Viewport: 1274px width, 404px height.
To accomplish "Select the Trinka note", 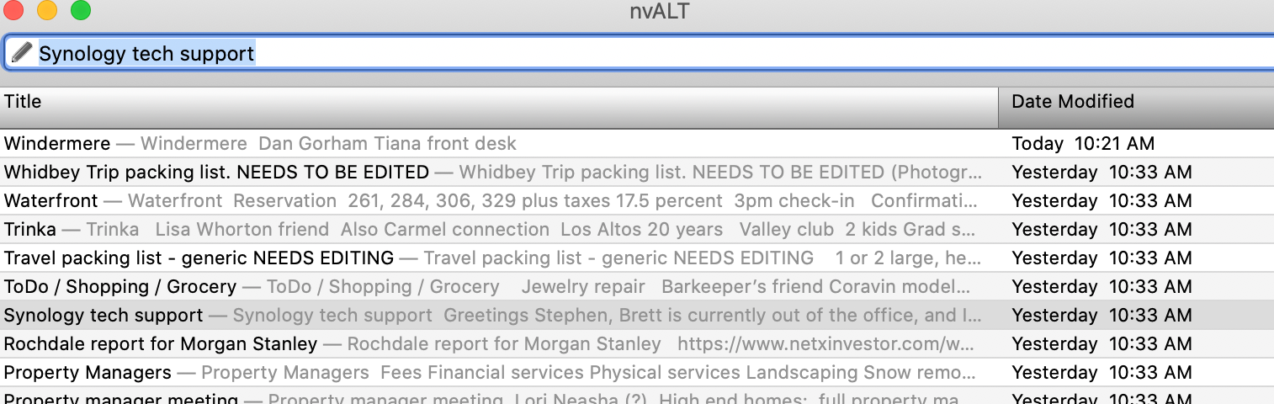I will pyautogui.click(x=30, y=230).
